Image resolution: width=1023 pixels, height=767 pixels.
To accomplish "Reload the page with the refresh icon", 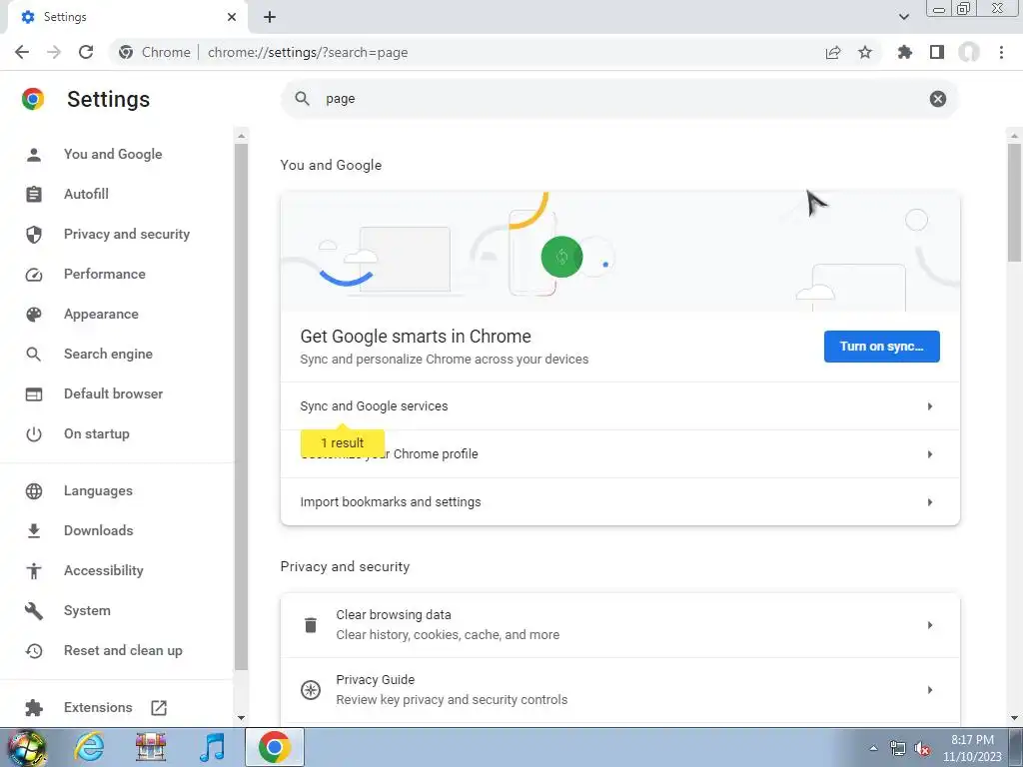I will coord(86,52).
